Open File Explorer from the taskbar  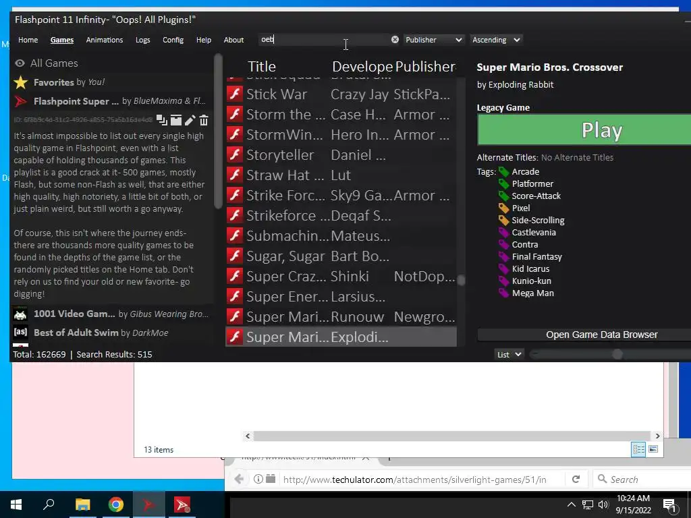82,505
